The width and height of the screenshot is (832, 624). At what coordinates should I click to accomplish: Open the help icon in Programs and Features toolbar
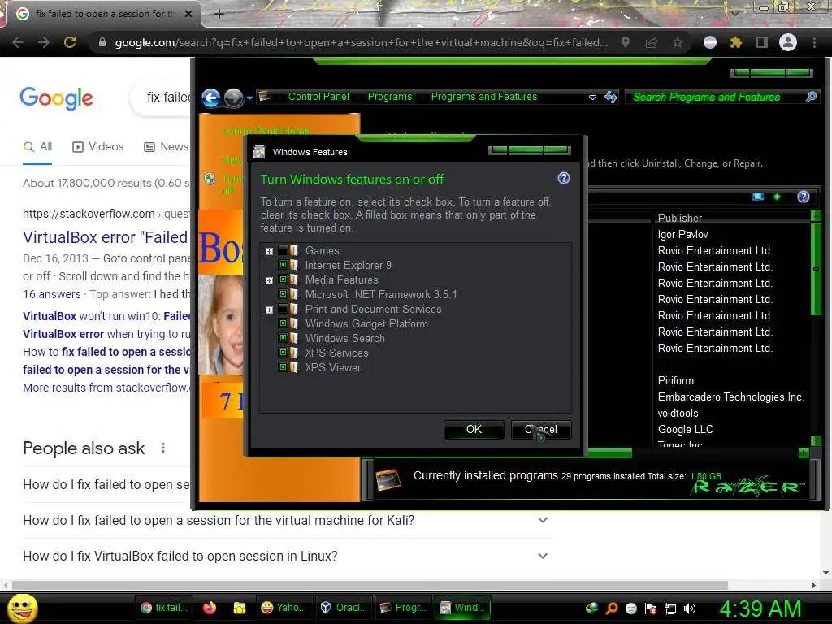(804, 197)
